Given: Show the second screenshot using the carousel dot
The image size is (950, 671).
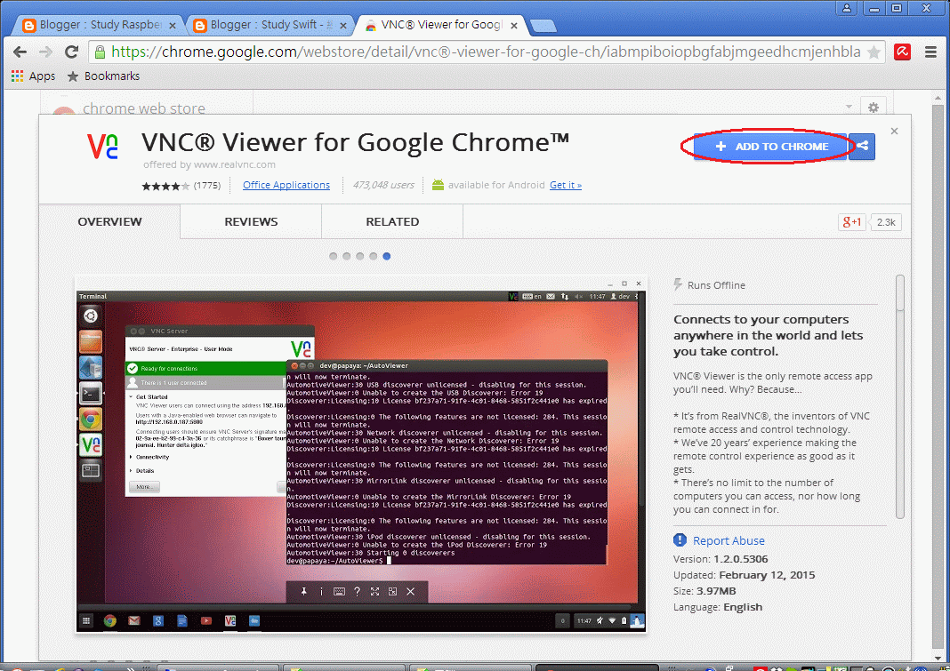Looking at the screenshot, I should point(347,256).
